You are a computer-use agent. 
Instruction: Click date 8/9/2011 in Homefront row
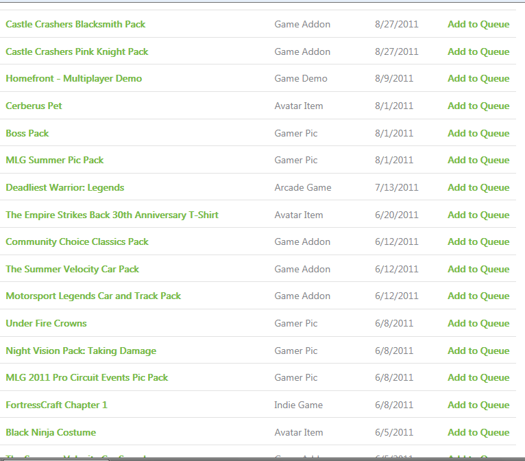(x=394, y=79)
